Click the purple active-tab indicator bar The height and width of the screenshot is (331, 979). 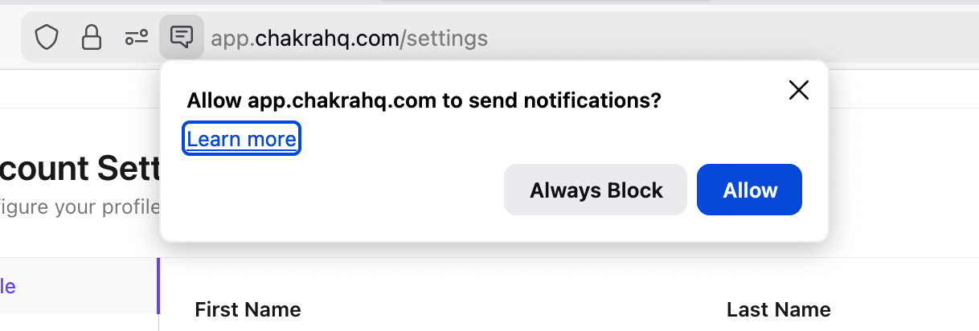tap(158, 286)
